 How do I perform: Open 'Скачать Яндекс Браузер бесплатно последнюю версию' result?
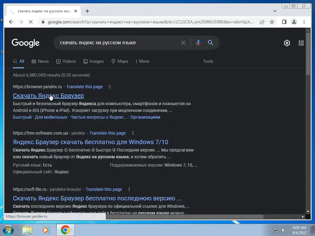(97, 198)
